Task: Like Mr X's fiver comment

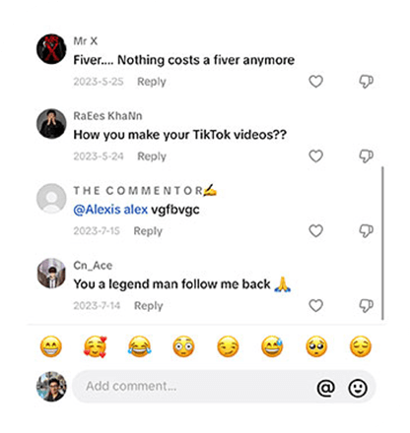Action: coord(316,82)
